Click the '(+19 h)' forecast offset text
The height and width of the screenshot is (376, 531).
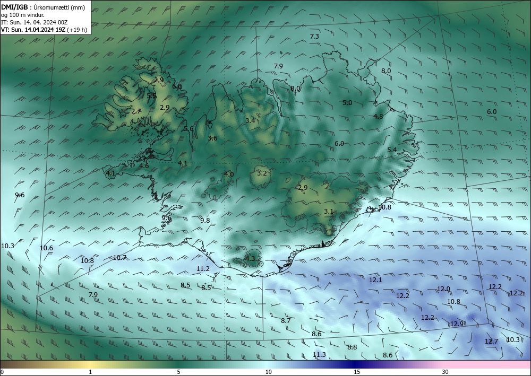coord(77,30)
